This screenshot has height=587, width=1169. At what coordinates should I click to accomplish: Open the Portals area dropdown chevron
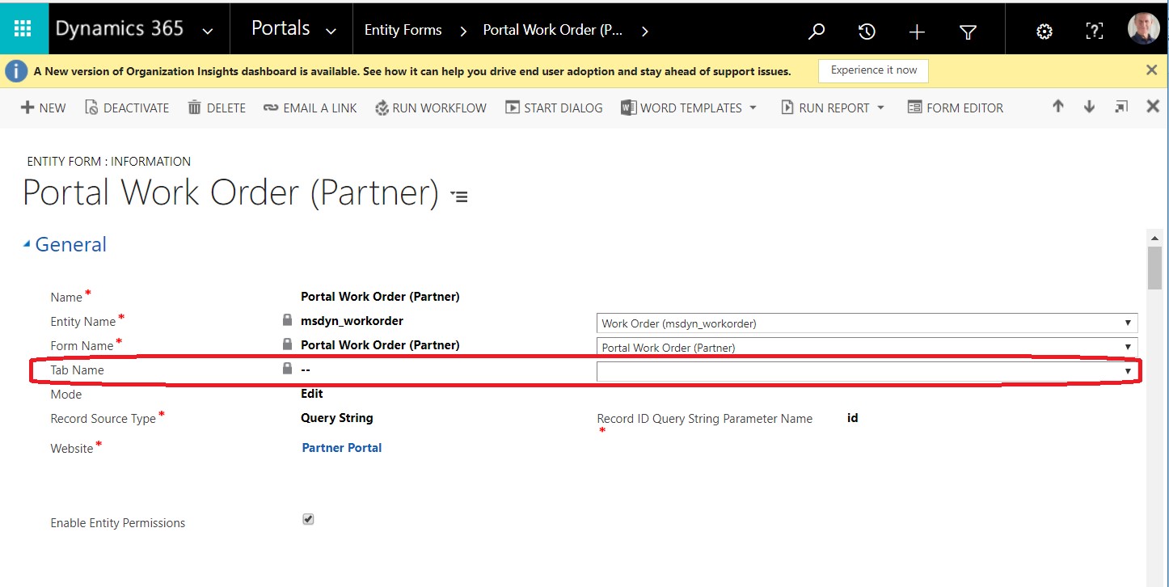[331, 32]
